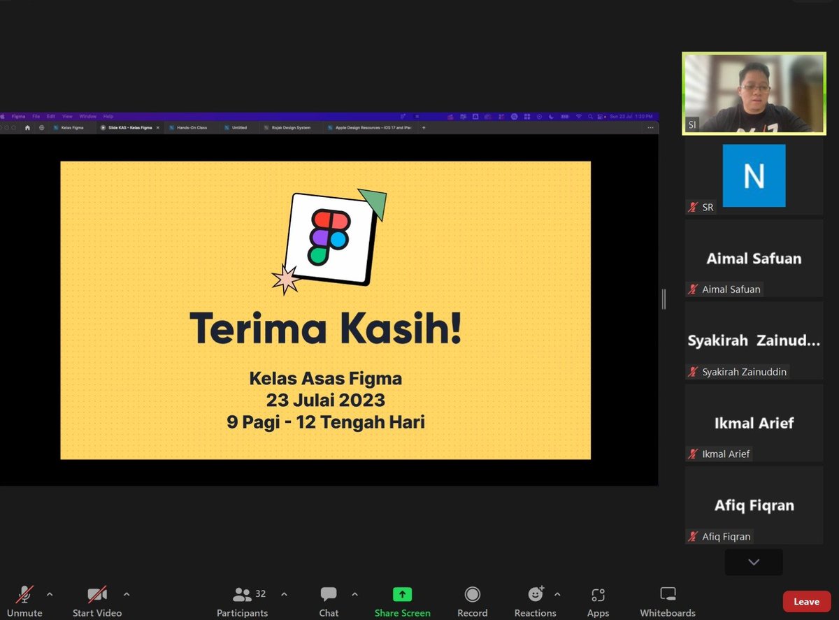This screenshot has height=620, width=839.
Task: Click the panel divider handle beside the gallery
Action: pos(664,299)
